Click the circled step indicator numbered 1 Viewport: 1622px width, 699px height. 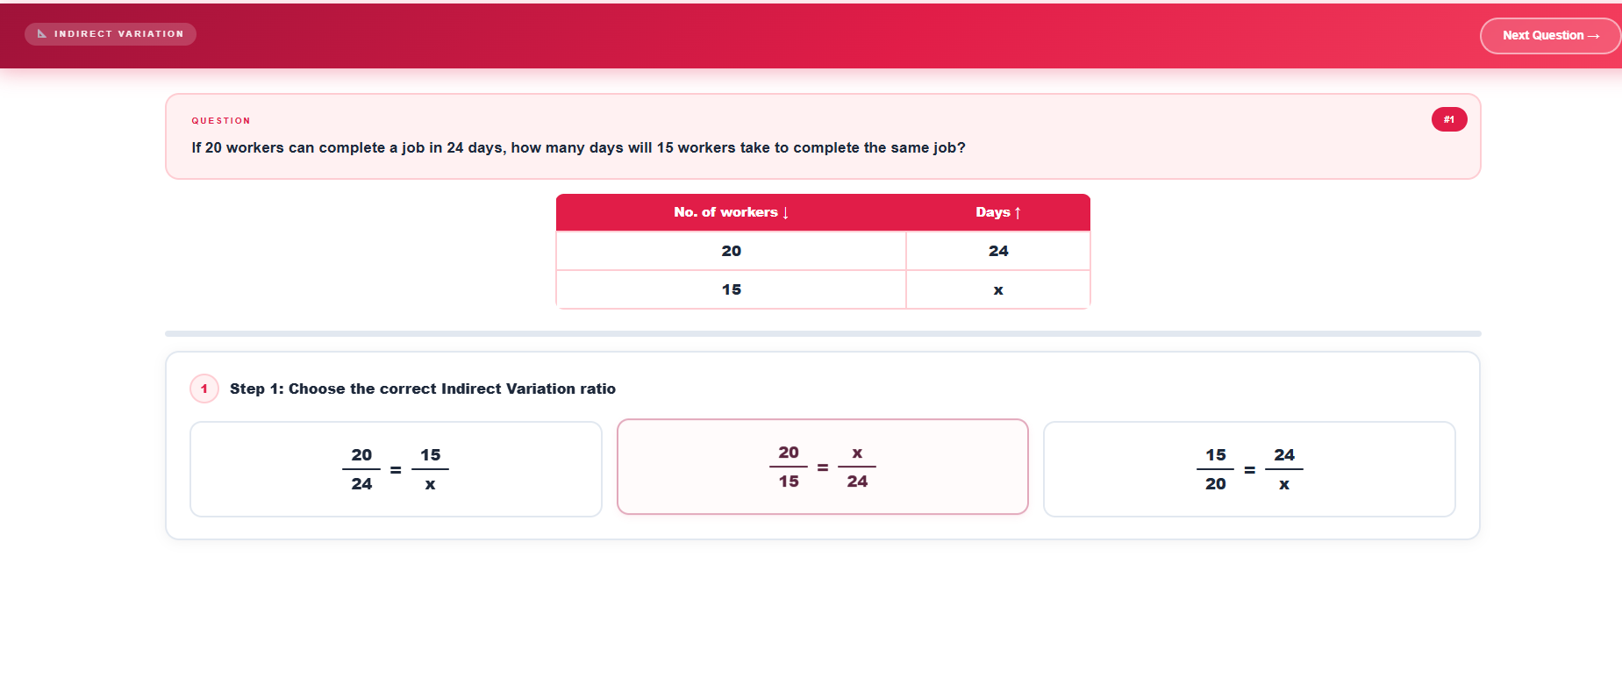[204, 388]
